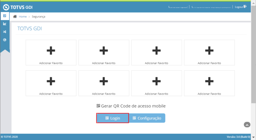The height and width of the screenshot is (140, 256).
Task: Add favorite in last tile of top row
Action: (x=209, y=52)
